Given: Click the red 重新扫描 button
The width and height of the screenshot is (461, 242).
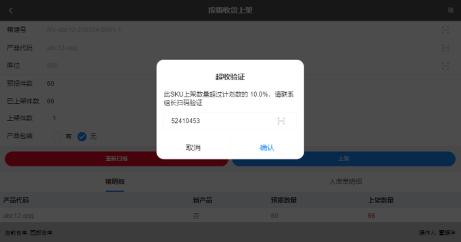Looking at the screenshot, I should (117, 159).
